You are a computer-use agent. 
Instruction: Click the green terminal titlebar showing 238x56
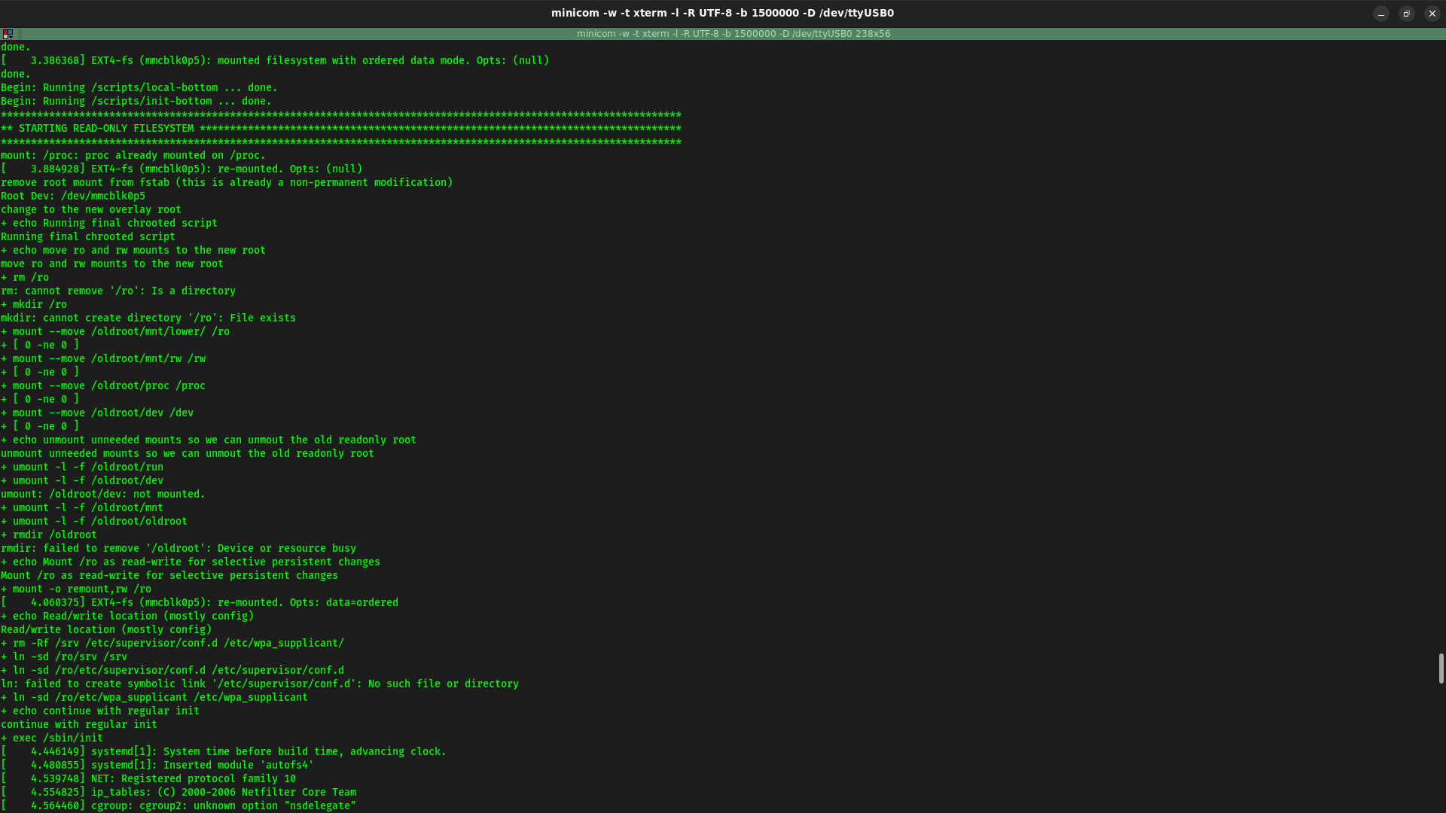coord(733,34)
